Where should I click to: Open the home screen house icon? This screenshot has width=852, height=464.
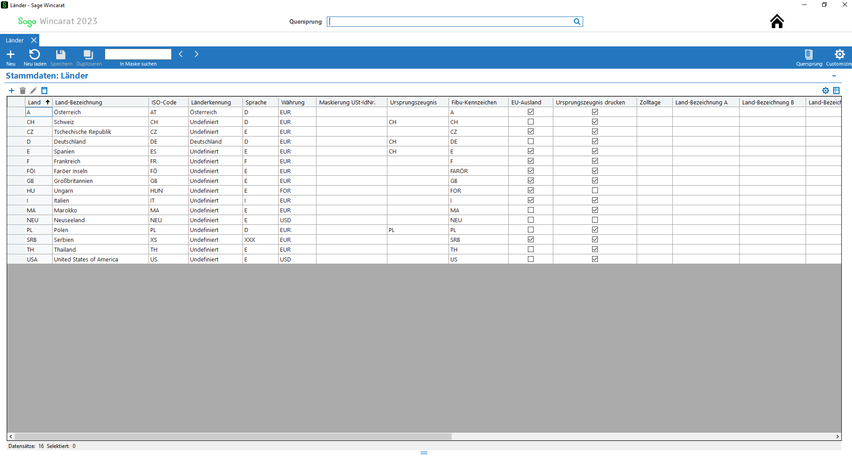pyautogui.click(x=777, y=21)
